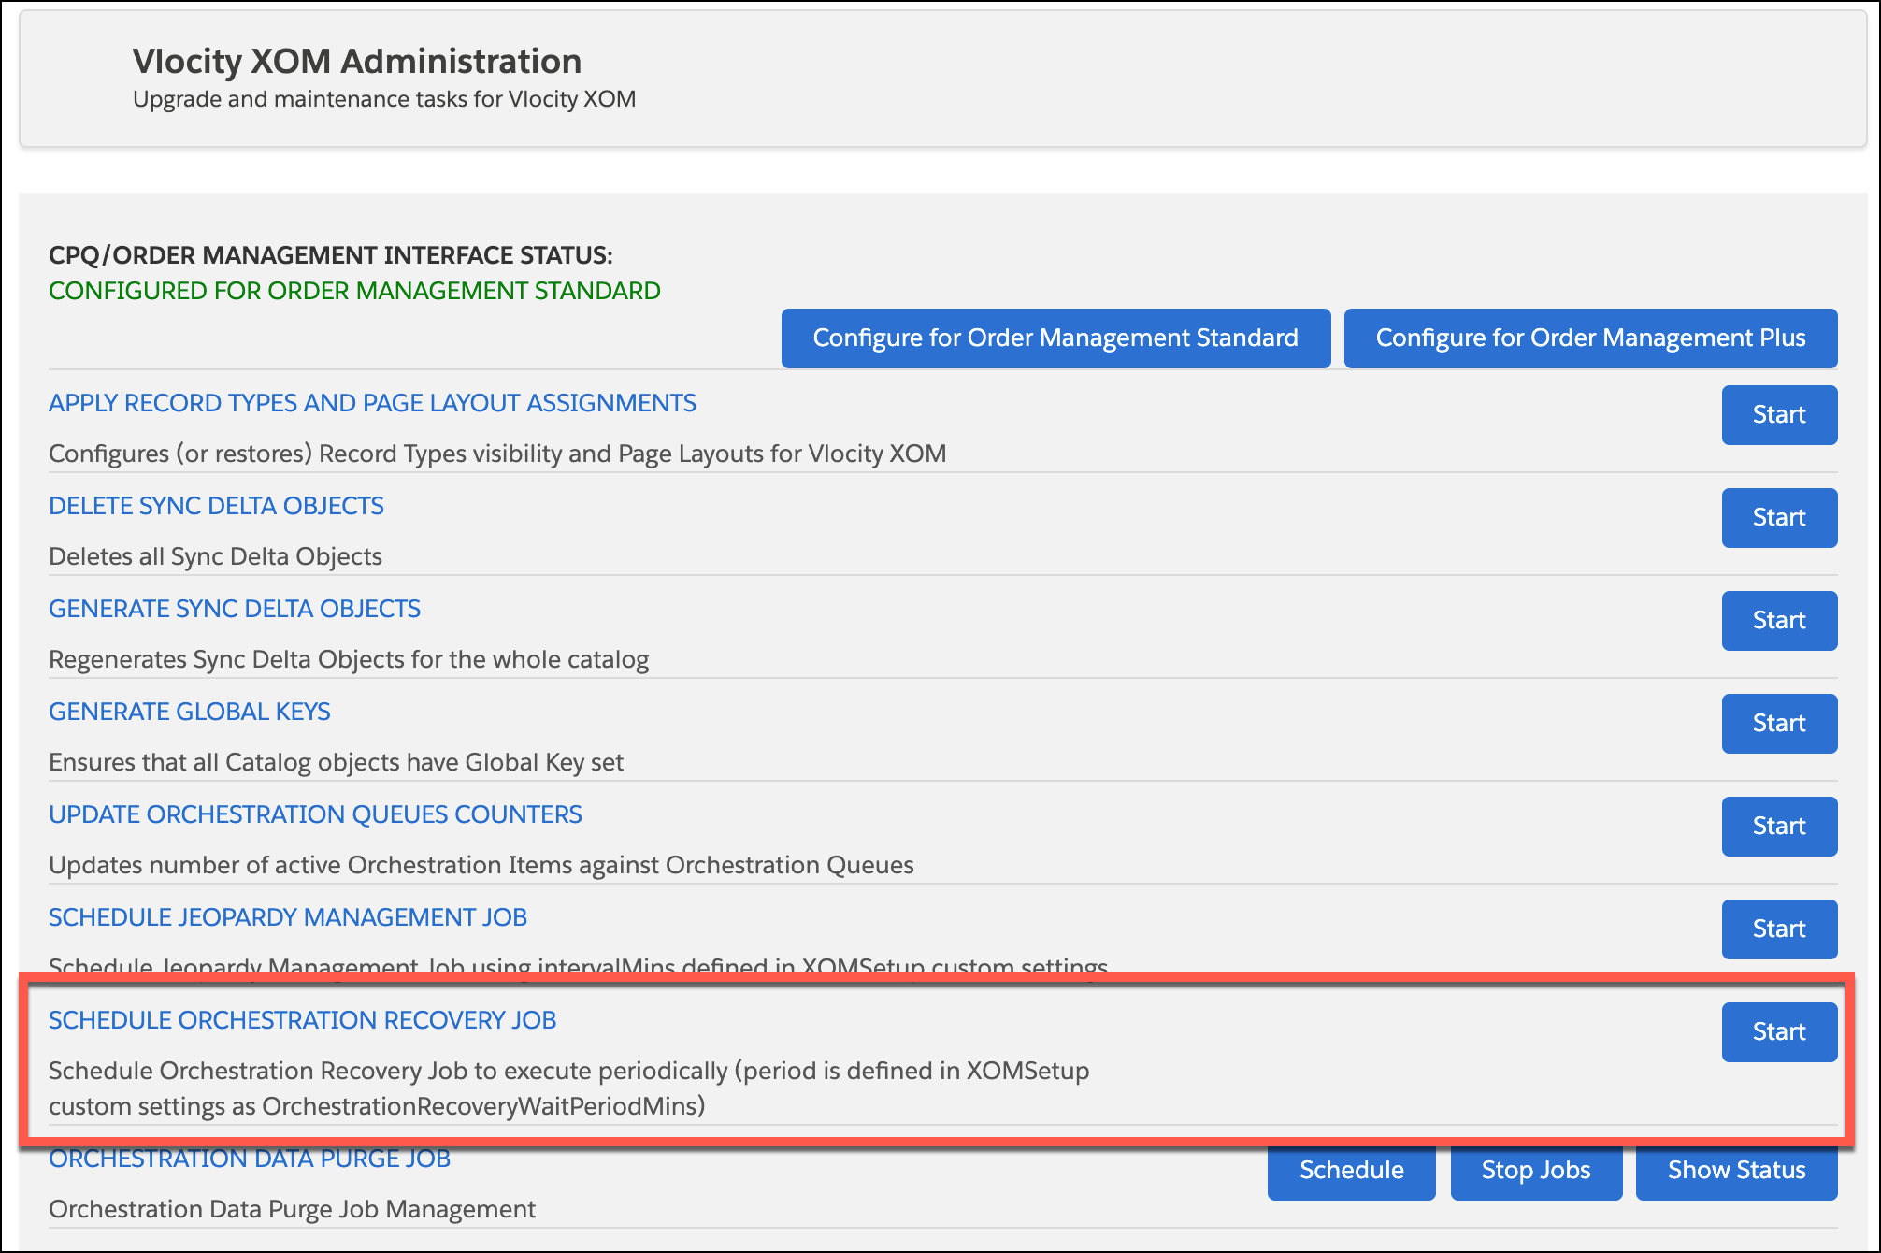Click 'CPQ/Order Management Interface Status:' label

coord(331,255)
